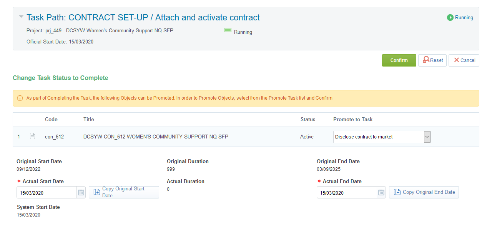Click the Reset button
This screenshot has height=225, width=492.
tap(432, 60)
